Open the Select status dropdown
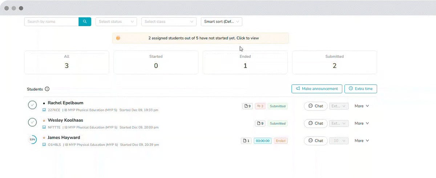Image resolution: width=436 pixels, height=178 pixels. pos(116,22)
